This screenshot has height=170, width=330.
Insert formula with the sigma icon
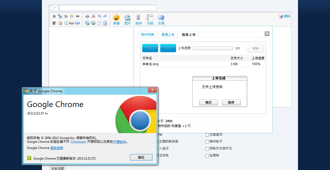tap(105, 23)
